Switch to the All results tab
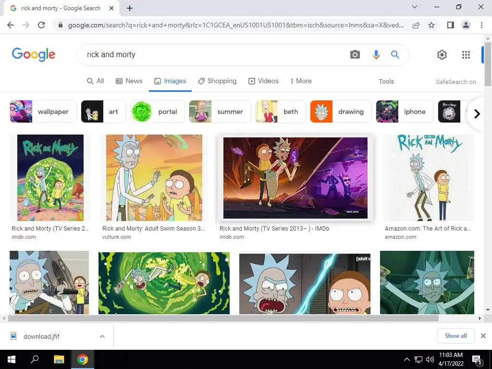This screenshot has height=369, width=492. tap(96, 81)
